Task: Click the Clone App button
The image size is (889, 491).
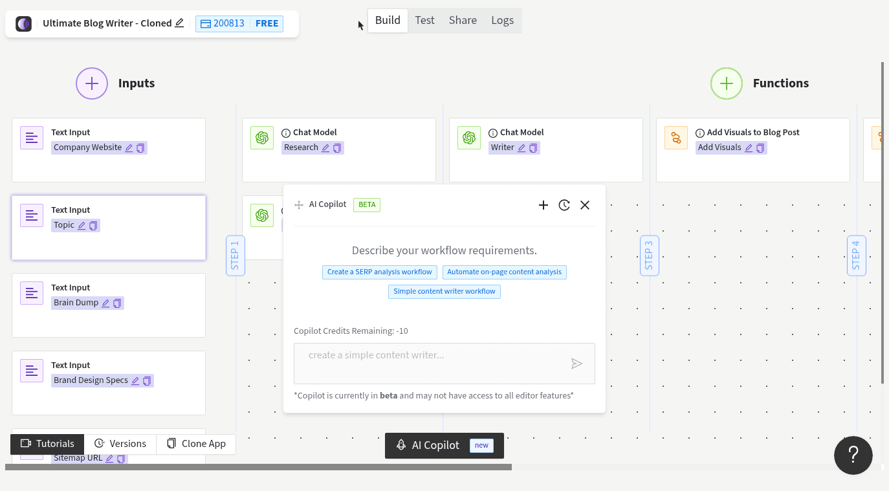Action: [196, 444]
